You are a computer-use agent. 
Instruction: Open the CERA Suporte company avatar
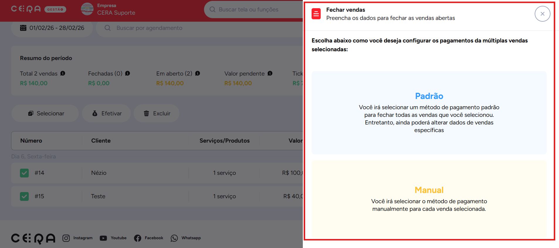click(87, 9)
